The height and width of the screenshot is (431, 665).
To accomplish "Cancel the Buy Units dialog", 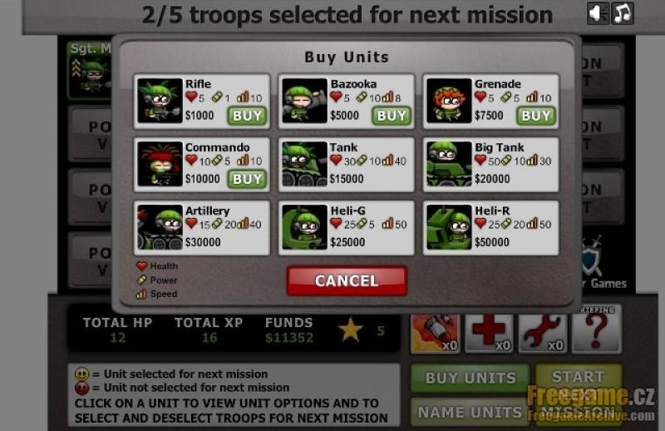I will click(347, 280).
